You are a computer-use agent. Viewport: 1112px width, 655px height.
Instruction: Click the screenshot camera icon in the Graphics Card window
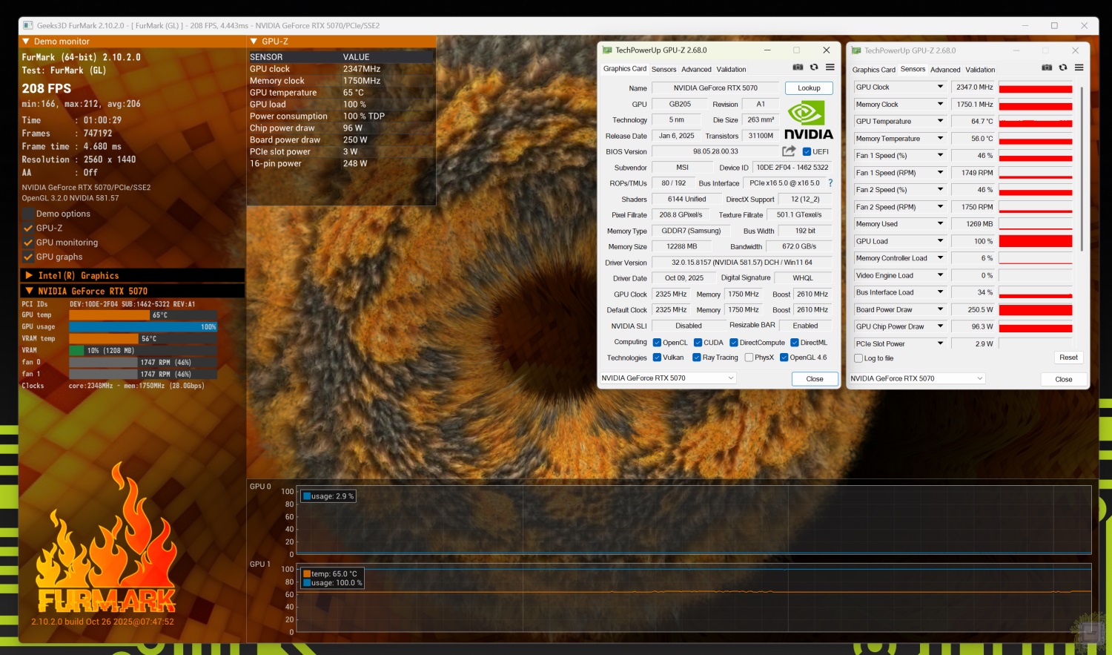(798, 68)
